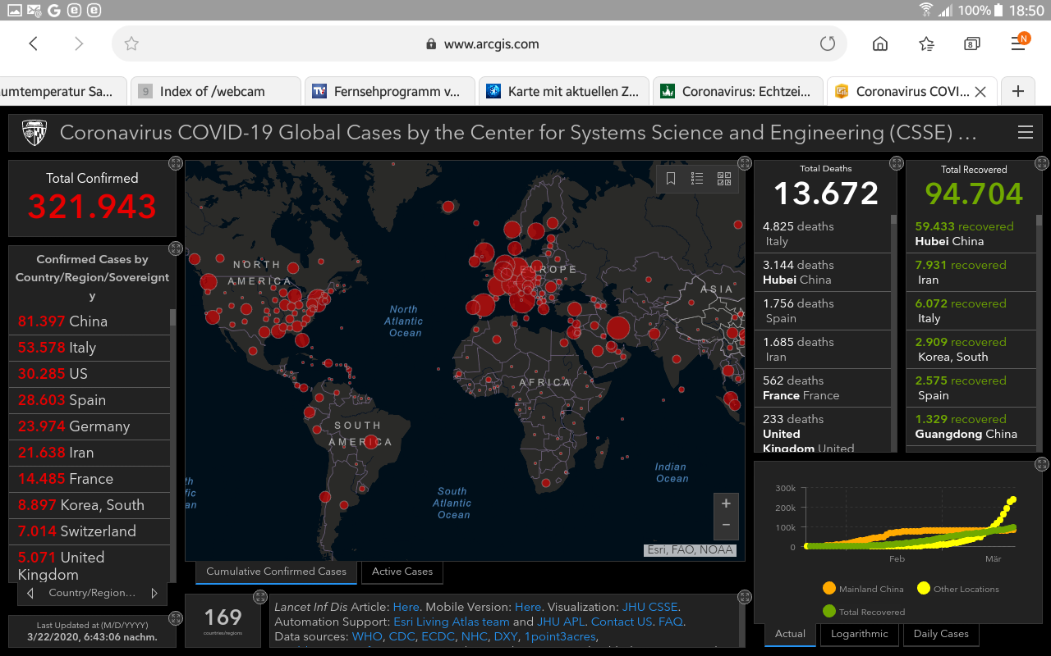This screenshot has width=1051, height=656.
Task: Expand the chart panel
Action: pyautogui.click(x=1042, y=464)
